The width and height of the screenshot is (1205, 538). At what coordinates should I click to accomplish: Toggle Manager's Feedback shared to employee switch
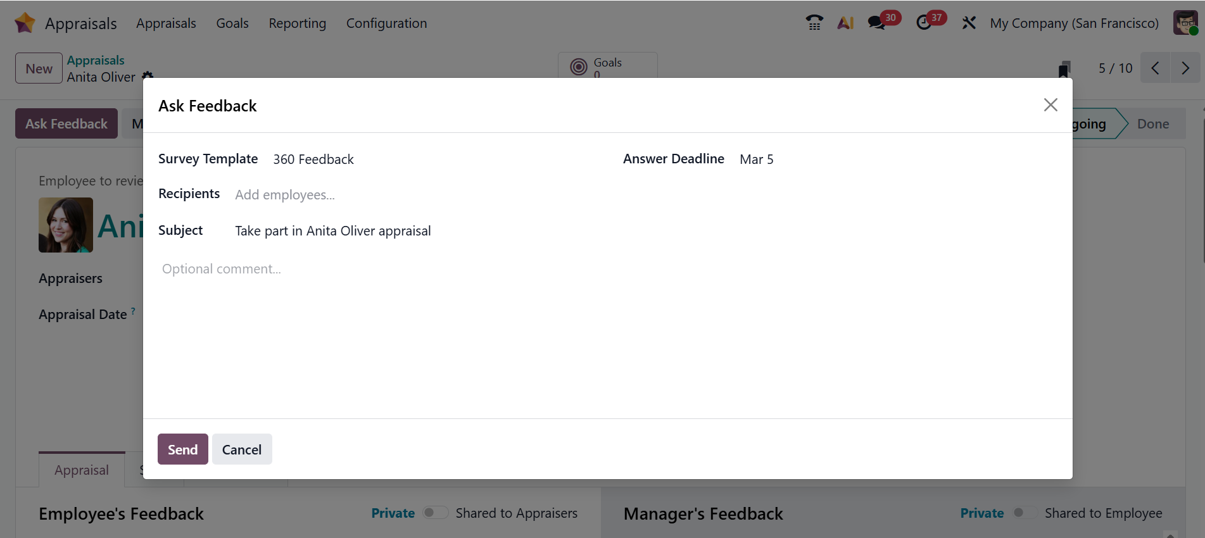pos(1024,513)
